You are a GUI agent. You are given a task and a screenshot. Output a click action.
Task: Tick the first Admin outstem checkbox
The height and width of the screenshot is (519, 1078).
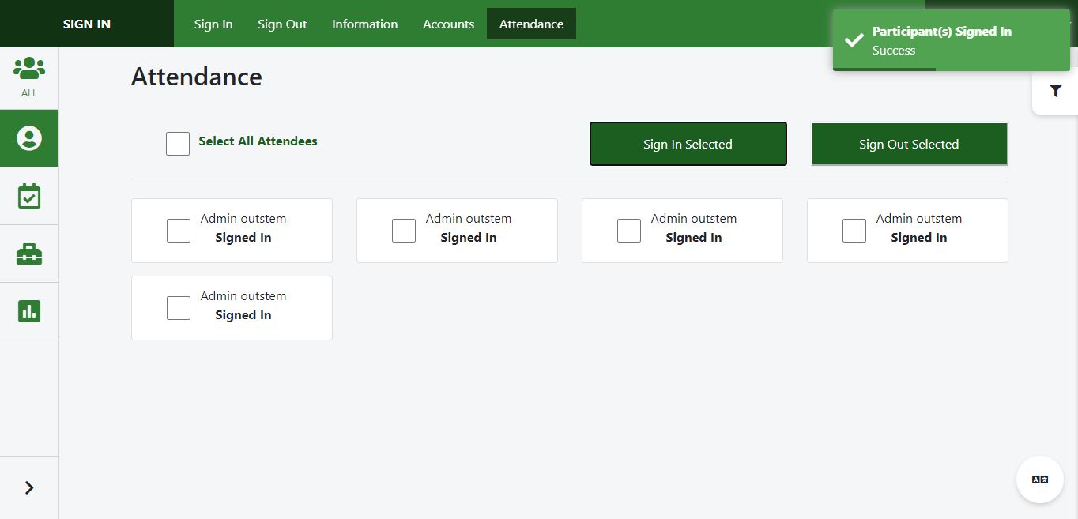click(x=179, y=231)
